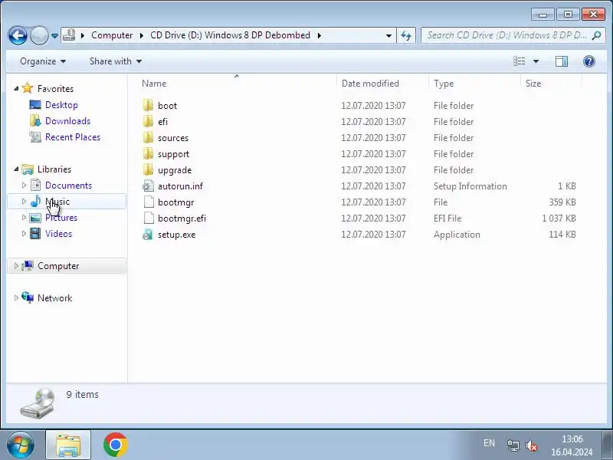The height and width of the screenshot is (460, 613).
Task: Click the Setup Information type text
Action: tap(470, 186)
